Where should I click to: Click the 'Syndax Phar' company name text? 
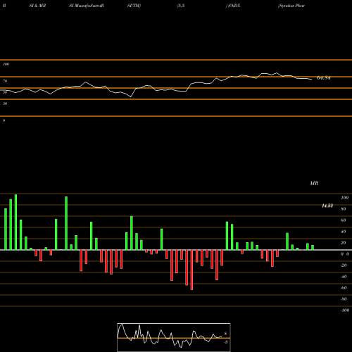pyautogui.click(x=291, y=6)
